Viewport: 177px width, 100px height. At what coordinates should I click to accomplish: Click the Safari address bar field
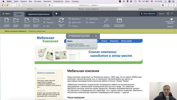tap(88, 5)
